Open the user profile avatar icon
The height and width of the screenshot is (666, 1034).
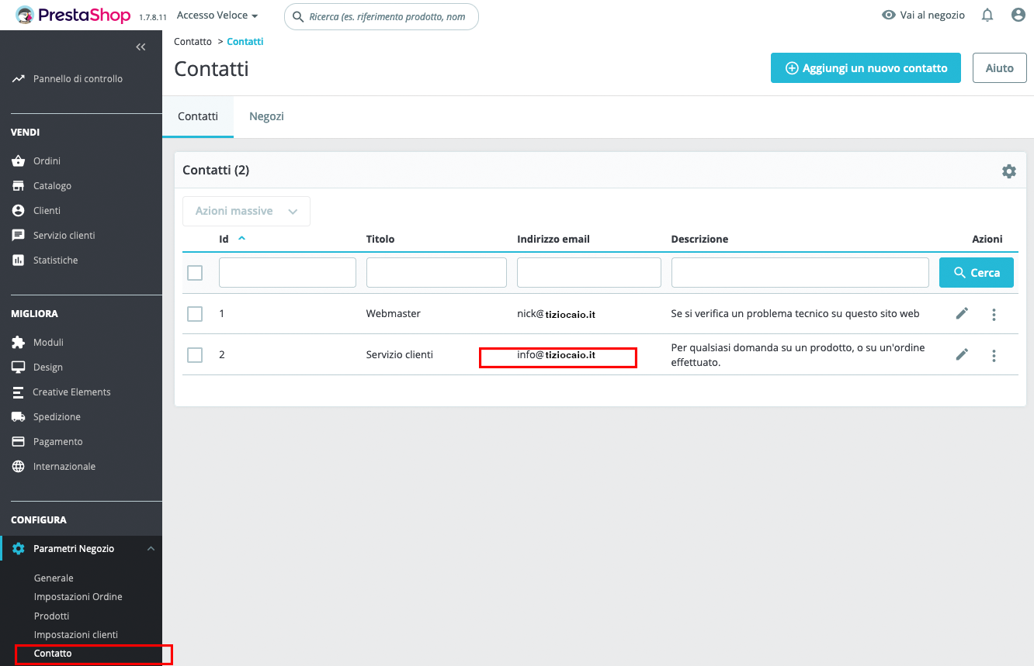(1018, 15)
